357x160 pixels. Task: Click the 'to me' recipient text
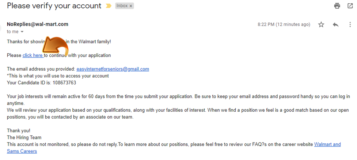[13, 32]
